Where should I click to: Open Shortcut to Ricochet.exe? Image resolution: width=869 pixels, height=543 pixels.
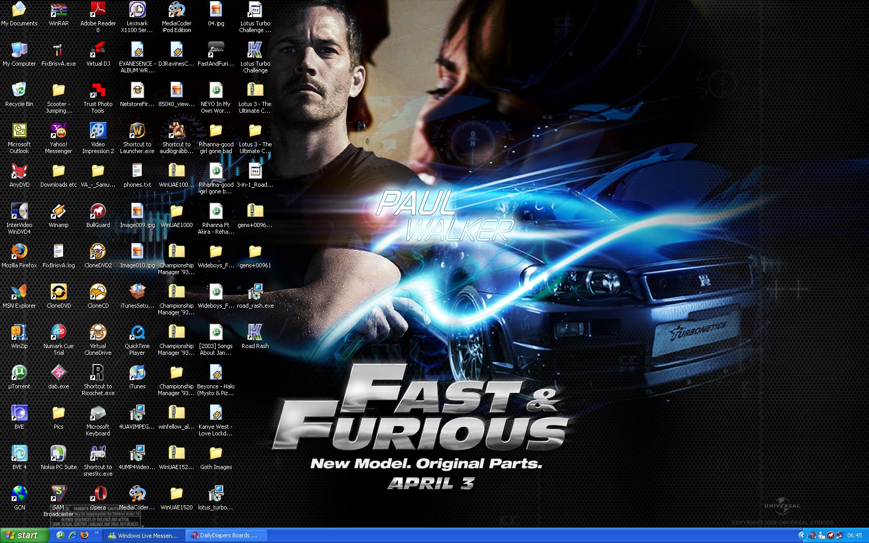(98, 381)
